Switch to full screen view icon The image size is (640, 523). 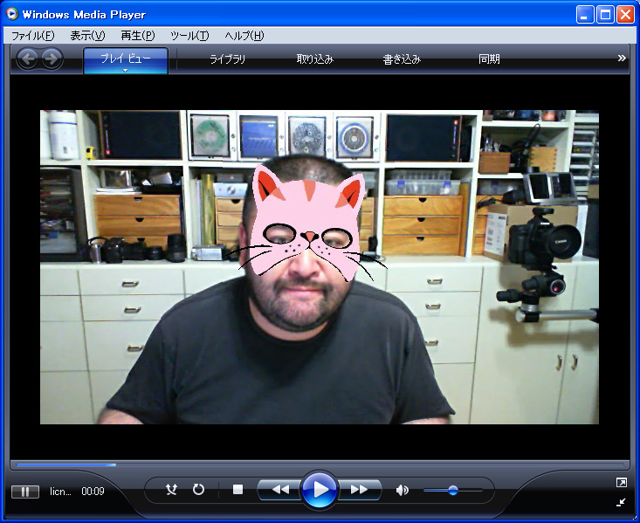(621, 482)
